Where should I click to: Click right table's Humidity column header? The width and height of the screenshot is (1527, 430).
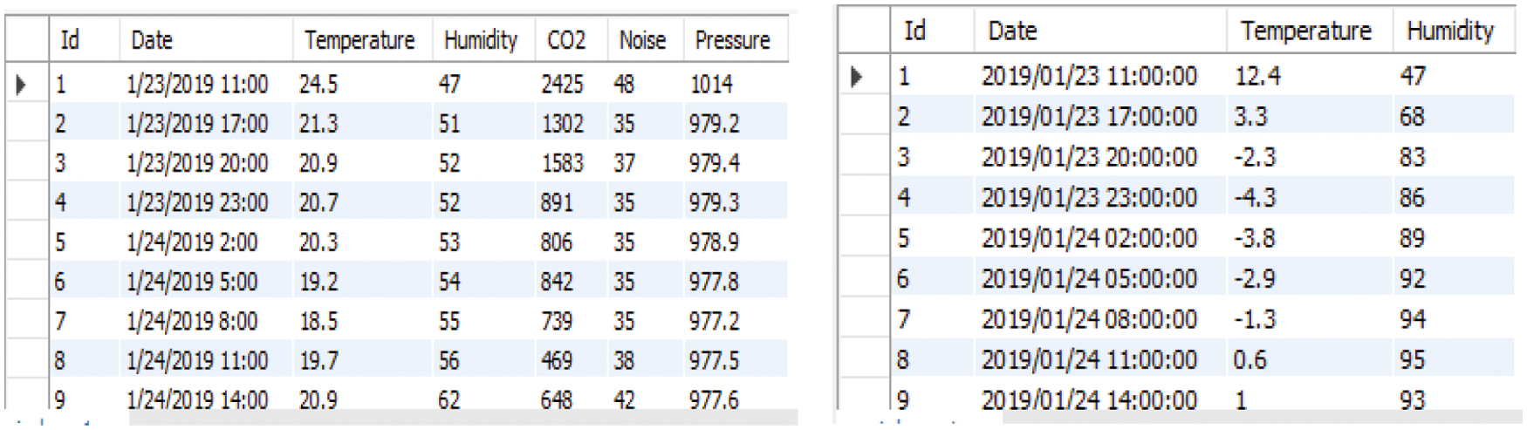point(1449,31)
